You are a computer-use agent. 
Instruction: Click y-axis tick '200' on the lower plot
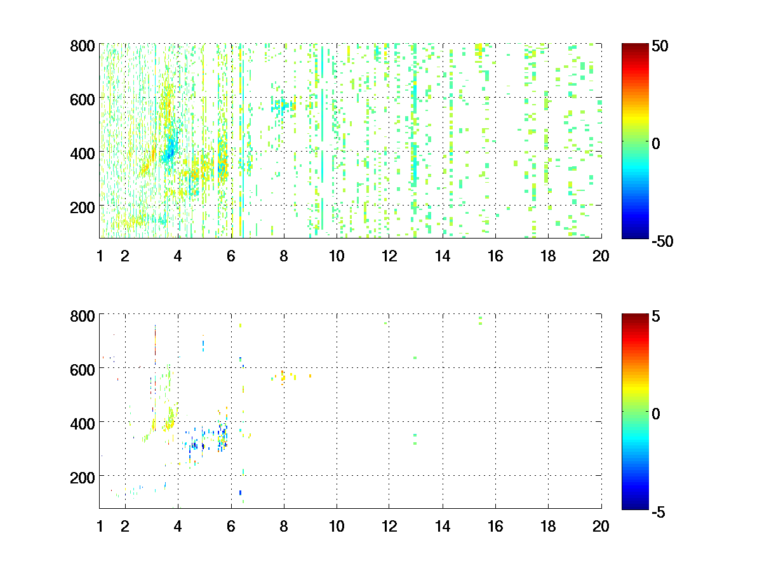click(84, 477)
